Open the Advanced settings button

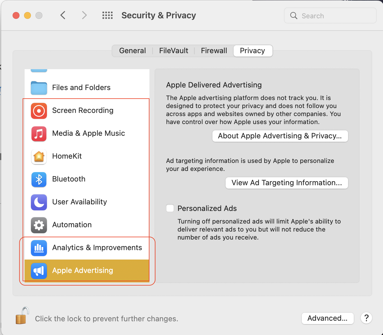327,318
